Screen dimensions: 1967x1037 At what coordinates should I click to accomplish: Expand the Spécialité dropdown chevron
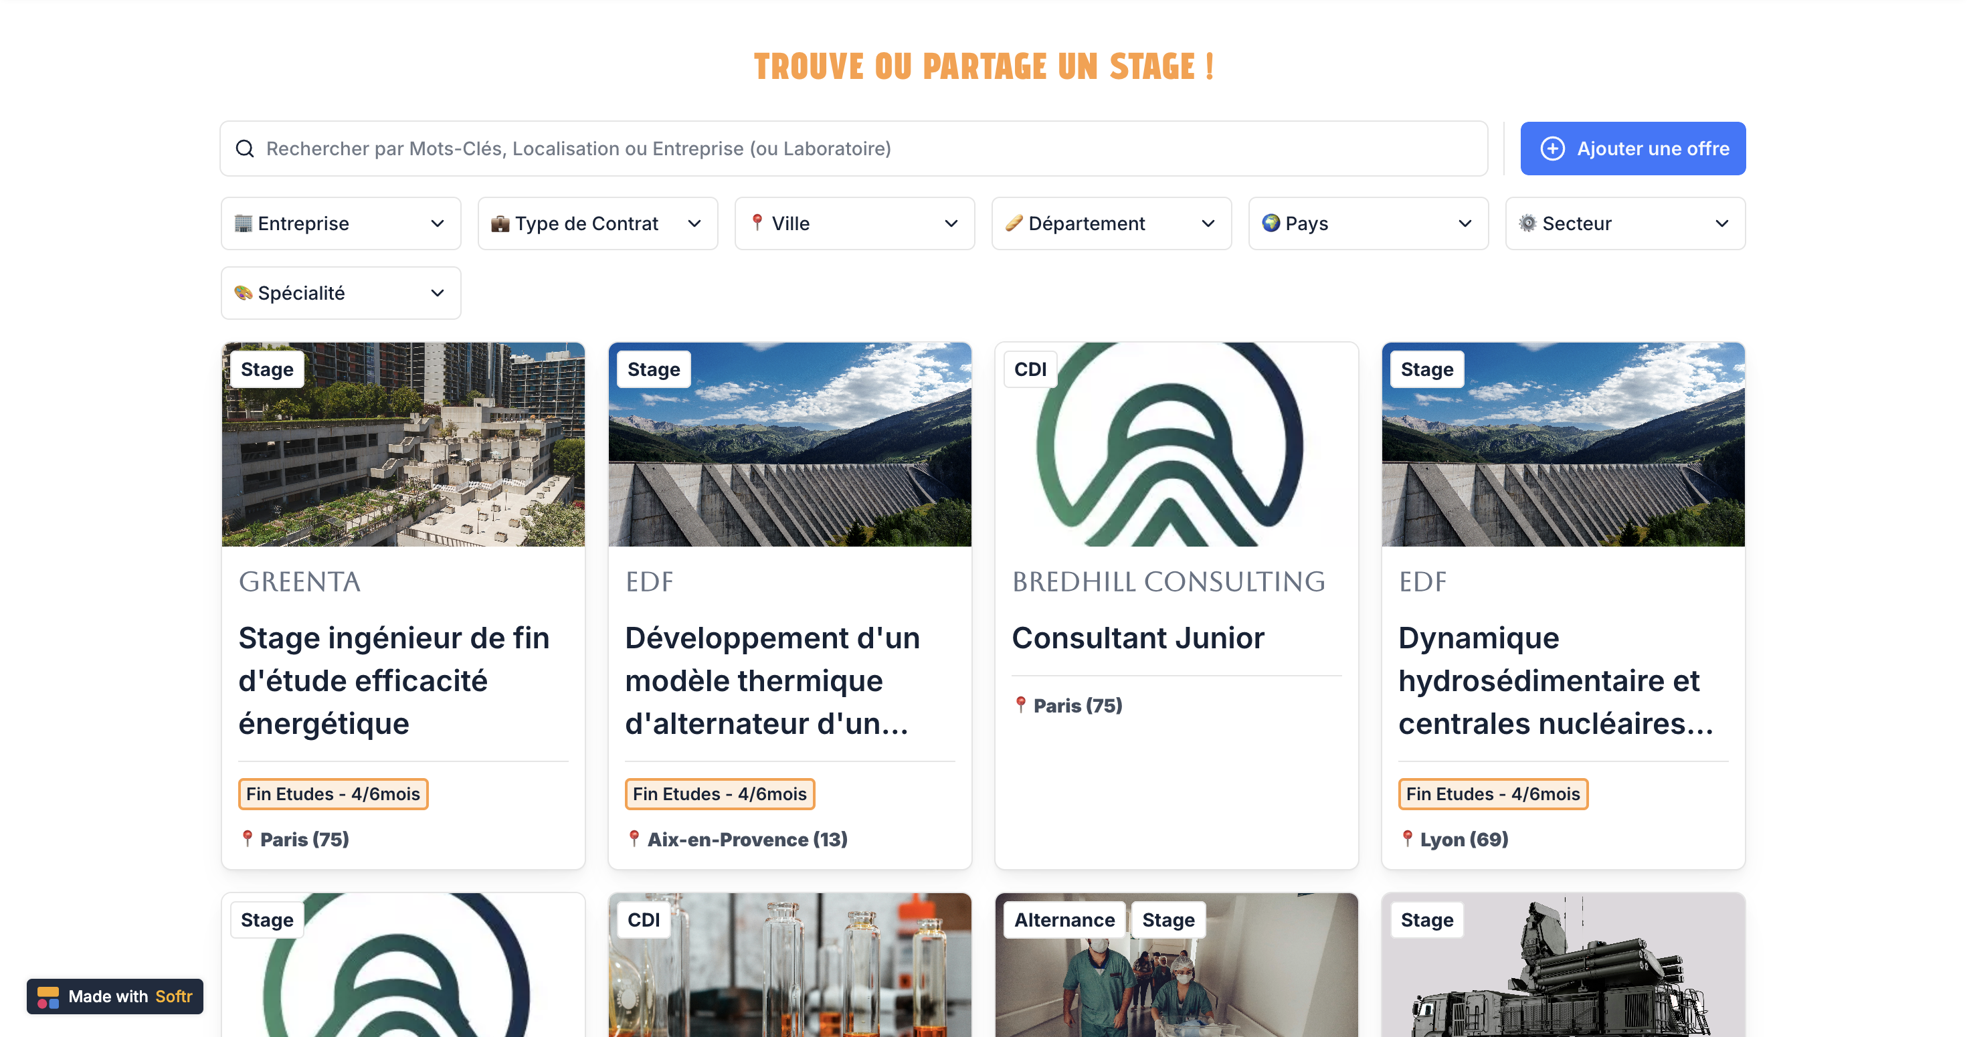437,292
